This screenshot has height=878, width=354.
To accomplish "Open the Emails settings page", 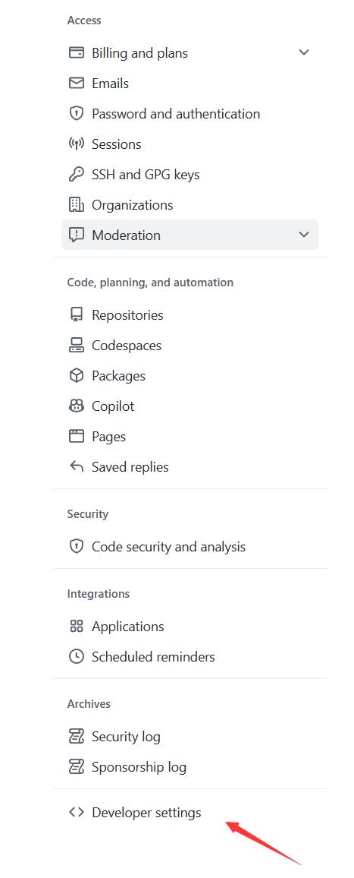I will [190, 84].
